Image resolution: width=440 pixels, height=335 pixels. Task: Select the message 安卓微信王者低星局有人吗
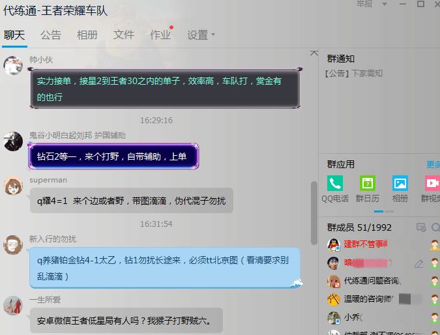point(126,320)
